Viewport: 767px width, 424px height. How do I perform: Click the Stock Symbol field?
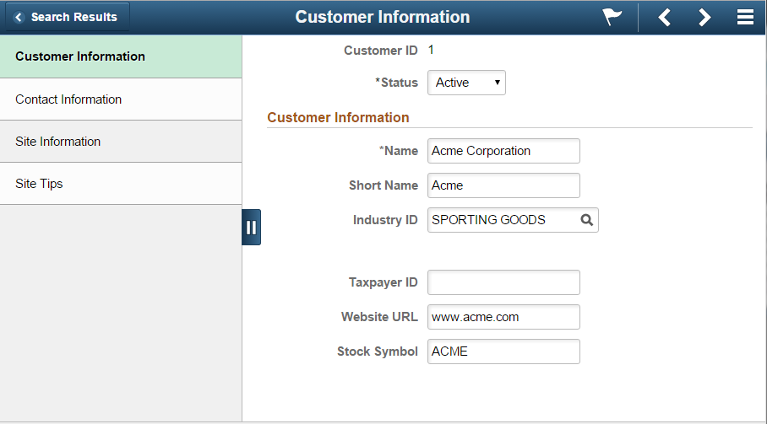503,352
